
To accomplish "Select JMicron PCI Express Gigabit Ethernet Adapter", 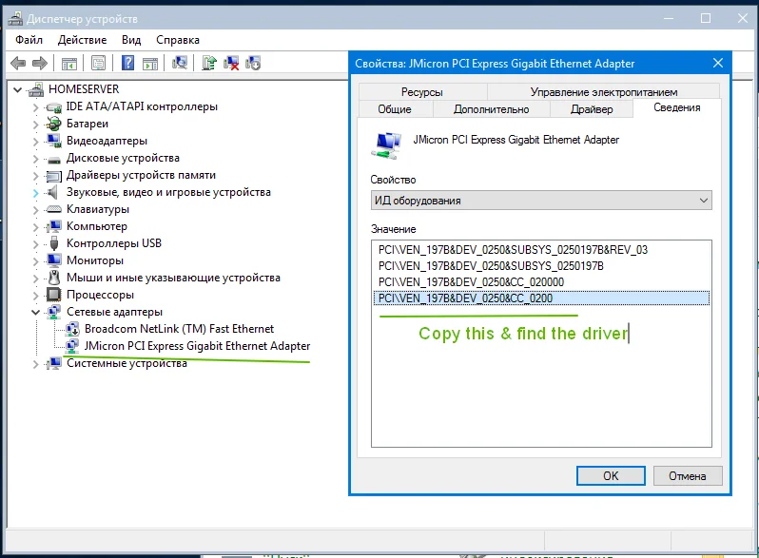I will pyautogui.click(x=197, y=346).
